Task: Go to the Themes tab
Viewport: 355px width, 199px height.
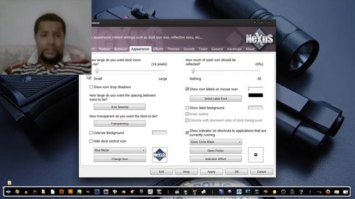Action: (x=173, y=49)
